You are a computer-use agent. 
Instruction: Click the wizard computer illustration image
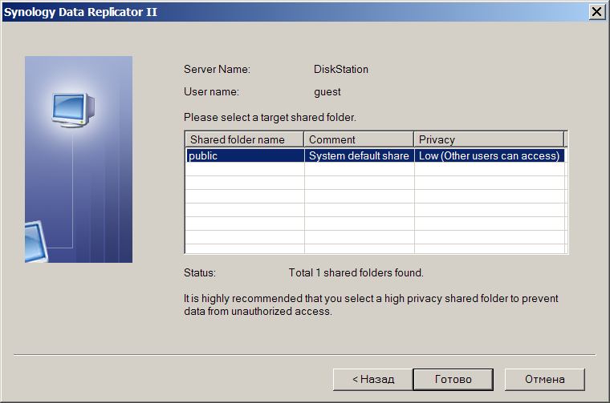[79, 159]
